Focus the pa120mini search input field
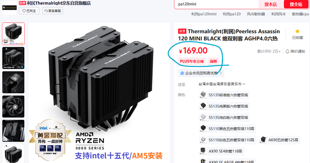The image size is (310, 163). pos(217,4)
